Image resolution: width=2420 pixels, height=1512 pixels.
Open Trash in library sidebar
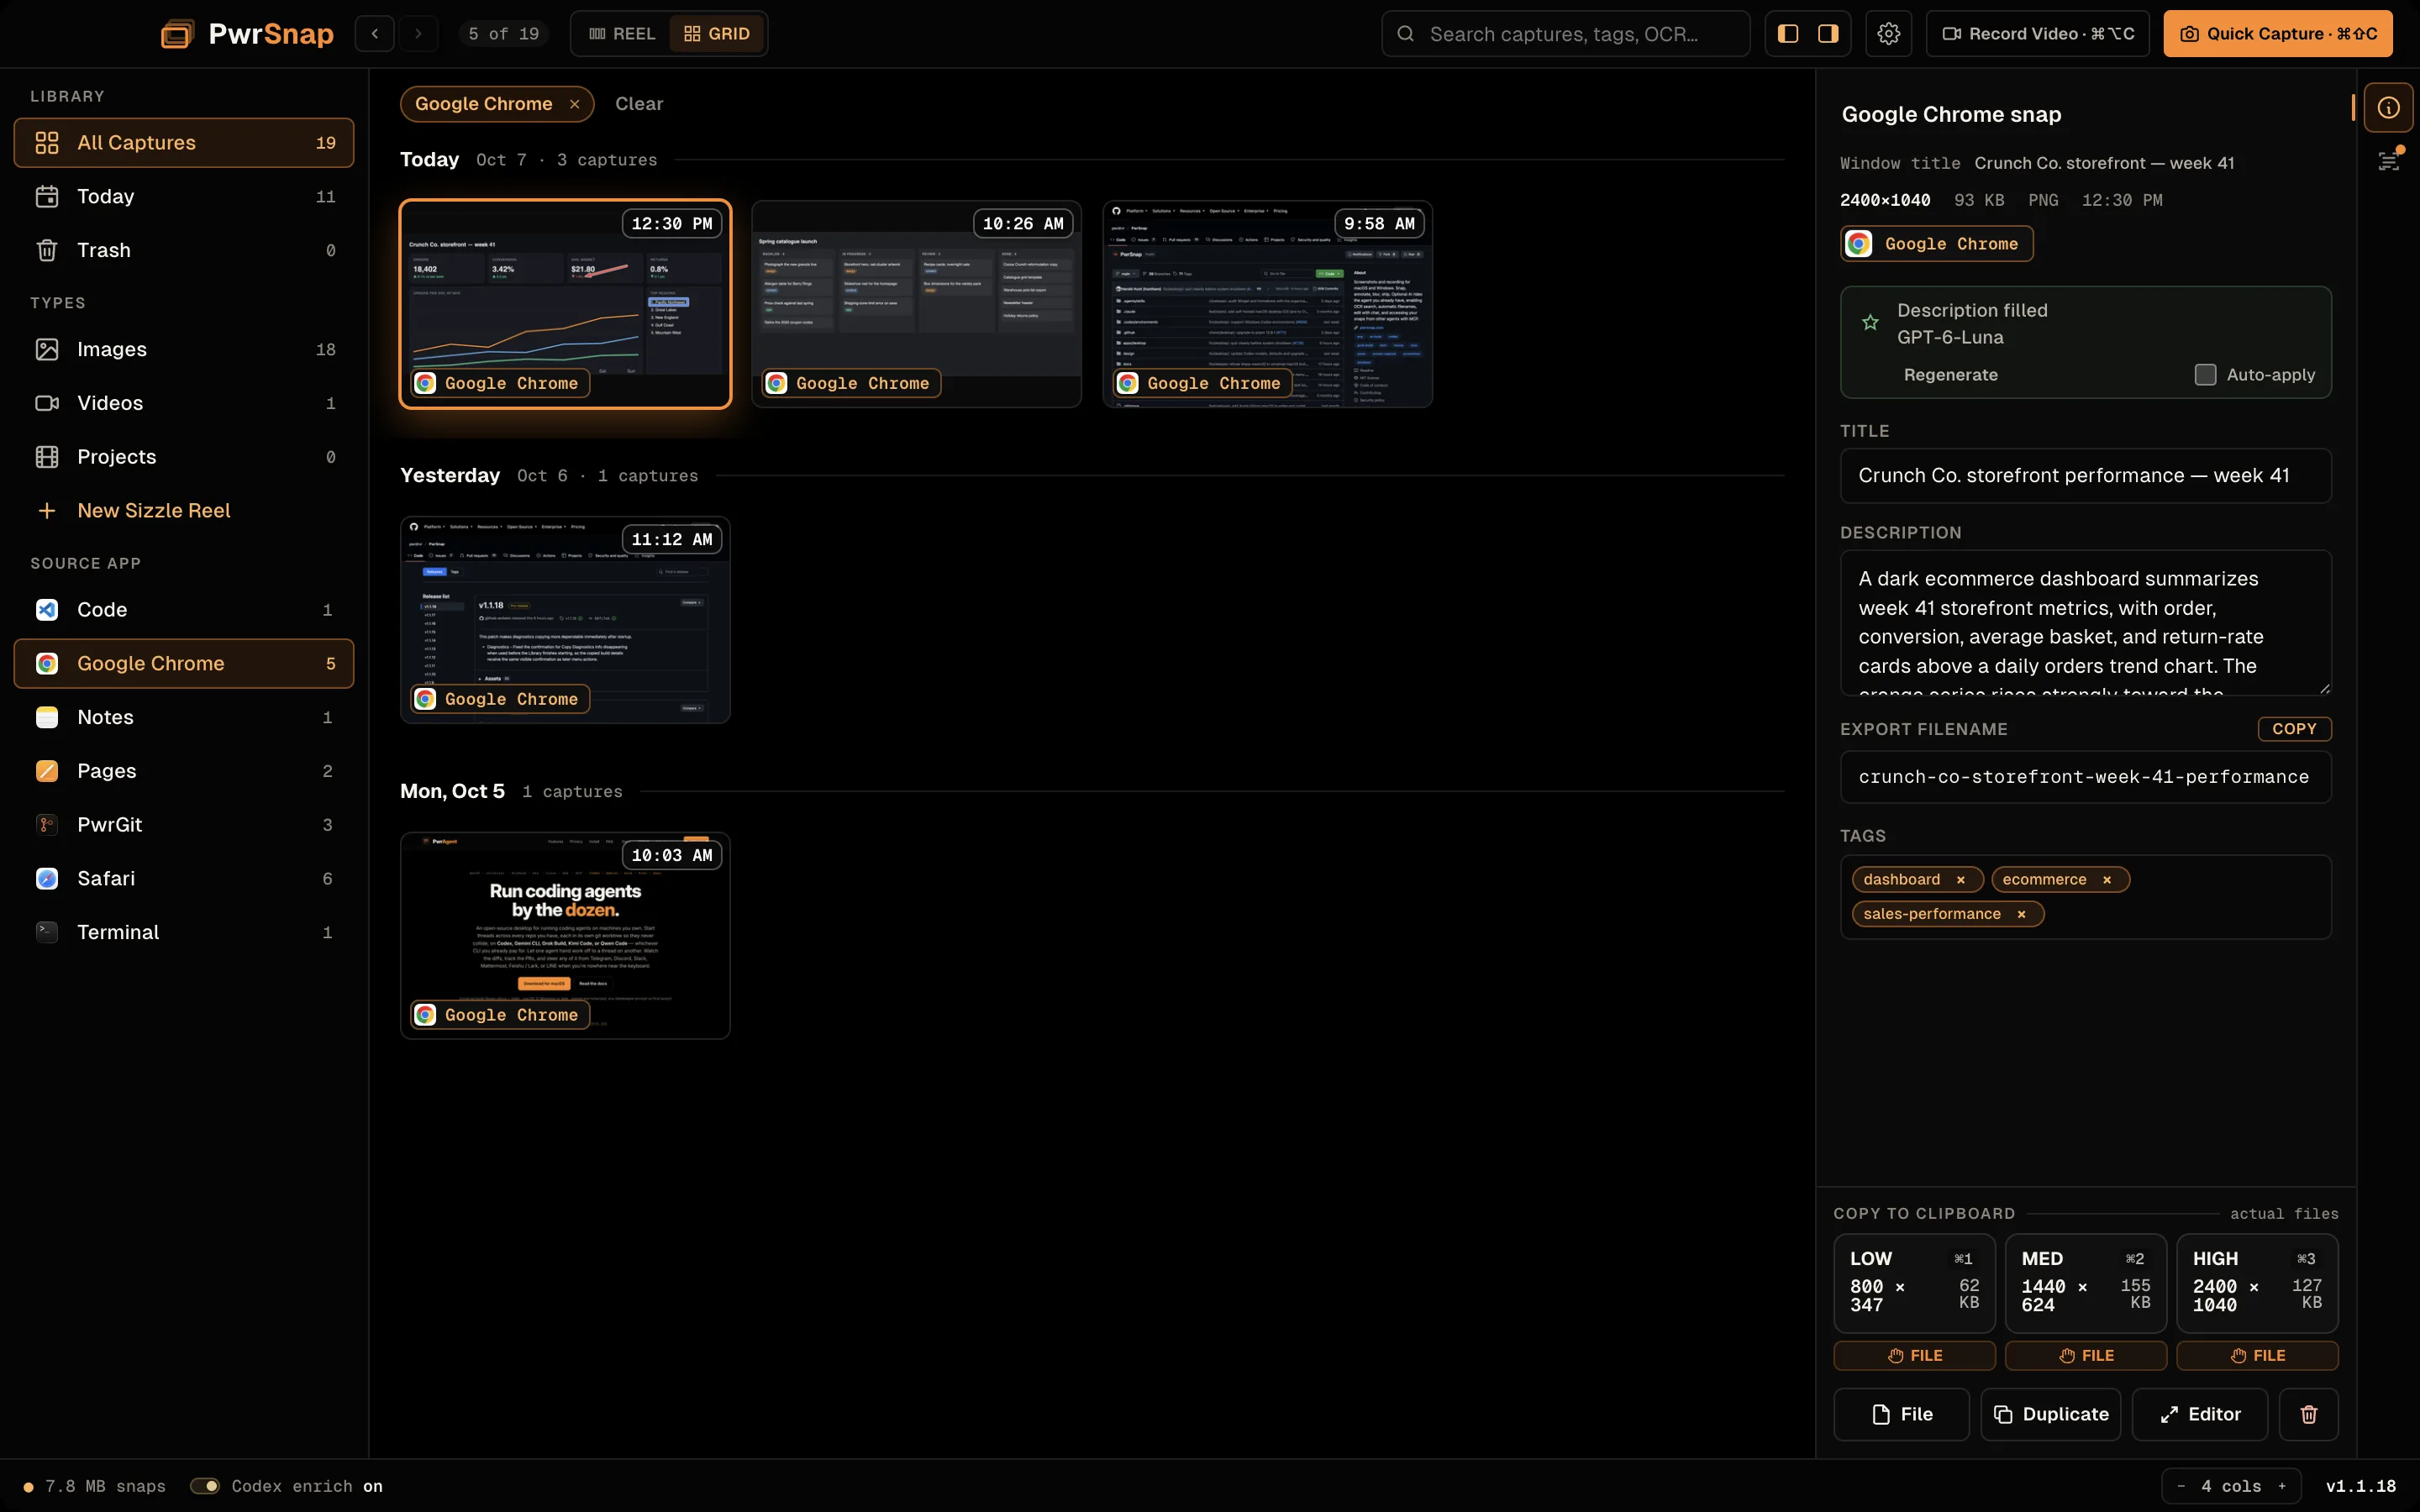(184, 250)
